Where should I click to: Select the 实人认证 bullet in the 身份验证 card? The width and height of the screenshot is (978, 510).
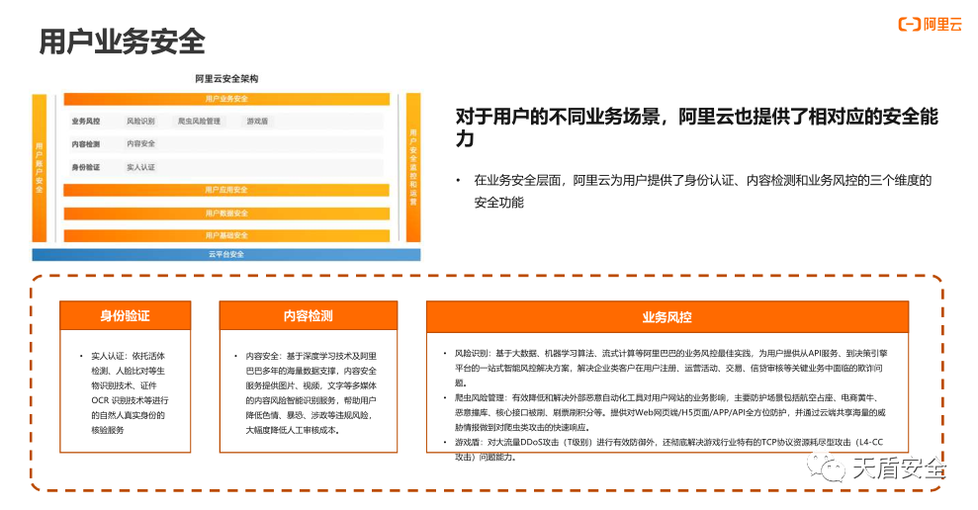point(130,392)
